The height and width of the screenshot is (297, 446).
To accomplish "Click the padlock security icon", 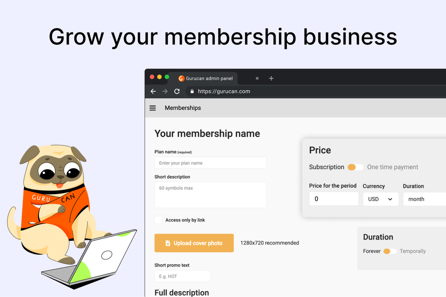I will [192, 91].
